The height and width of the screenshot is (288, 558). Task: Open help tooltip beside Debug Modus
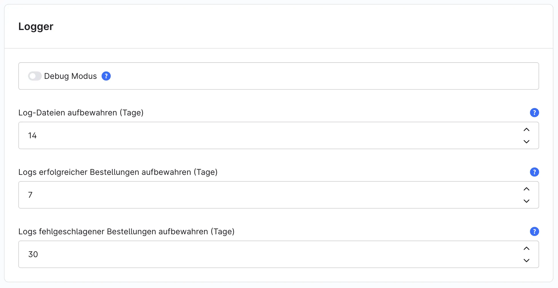pos(106,76)
